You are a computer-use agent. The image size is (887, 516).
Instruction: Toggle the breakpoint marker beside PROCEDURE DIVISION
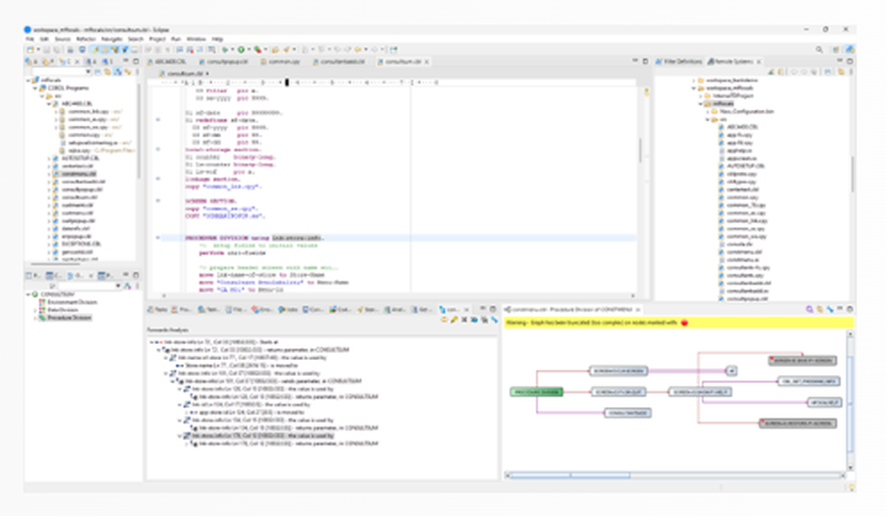[160, 236]
